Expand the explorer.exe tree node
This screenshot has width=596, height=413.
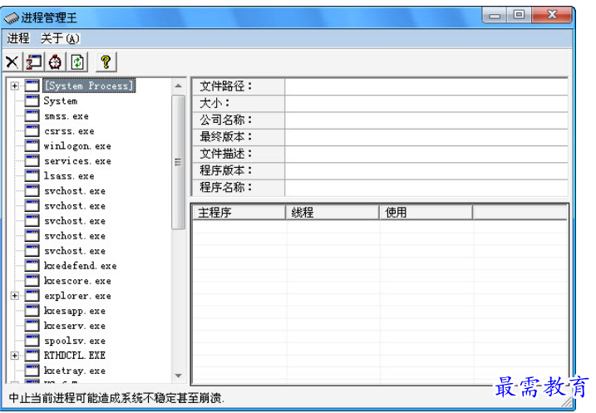14,296
